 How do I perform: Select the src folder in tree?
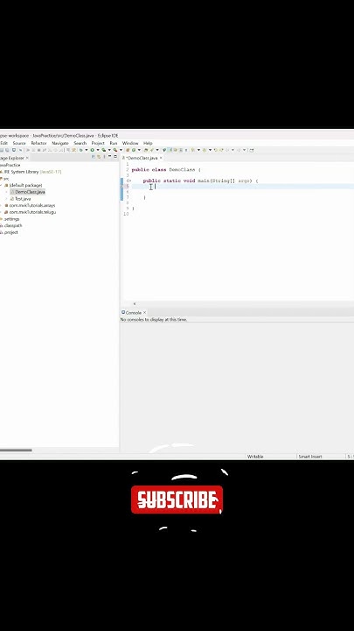(x=6, y=178)
